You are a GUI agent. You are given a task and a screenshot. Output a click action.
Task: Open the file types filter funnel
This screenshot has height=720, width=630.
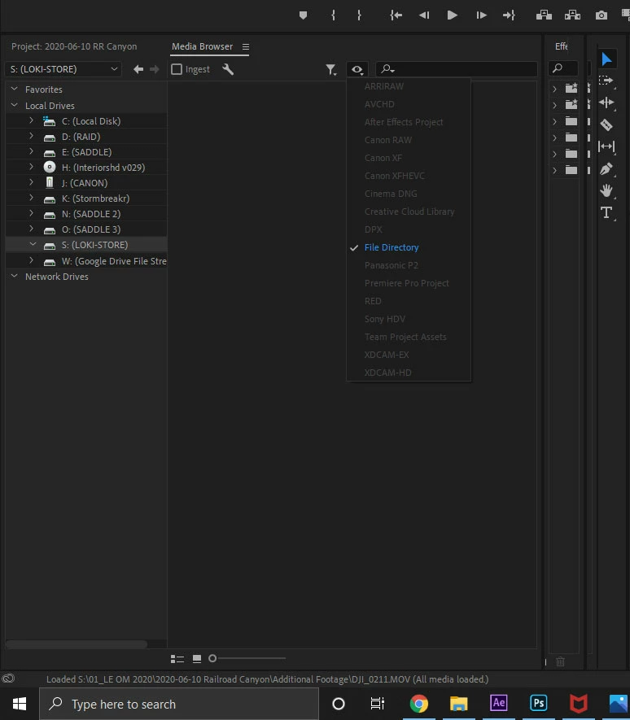point(331,69)
